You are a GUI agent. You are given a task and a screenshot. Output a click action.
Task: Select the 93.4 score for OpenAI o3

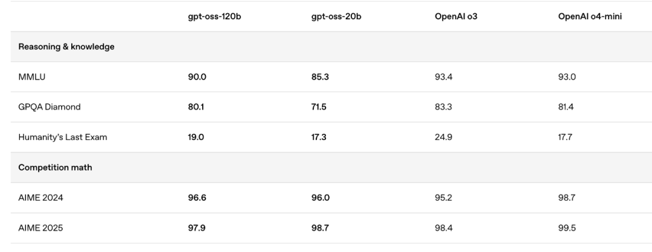[x=444, y=77]
